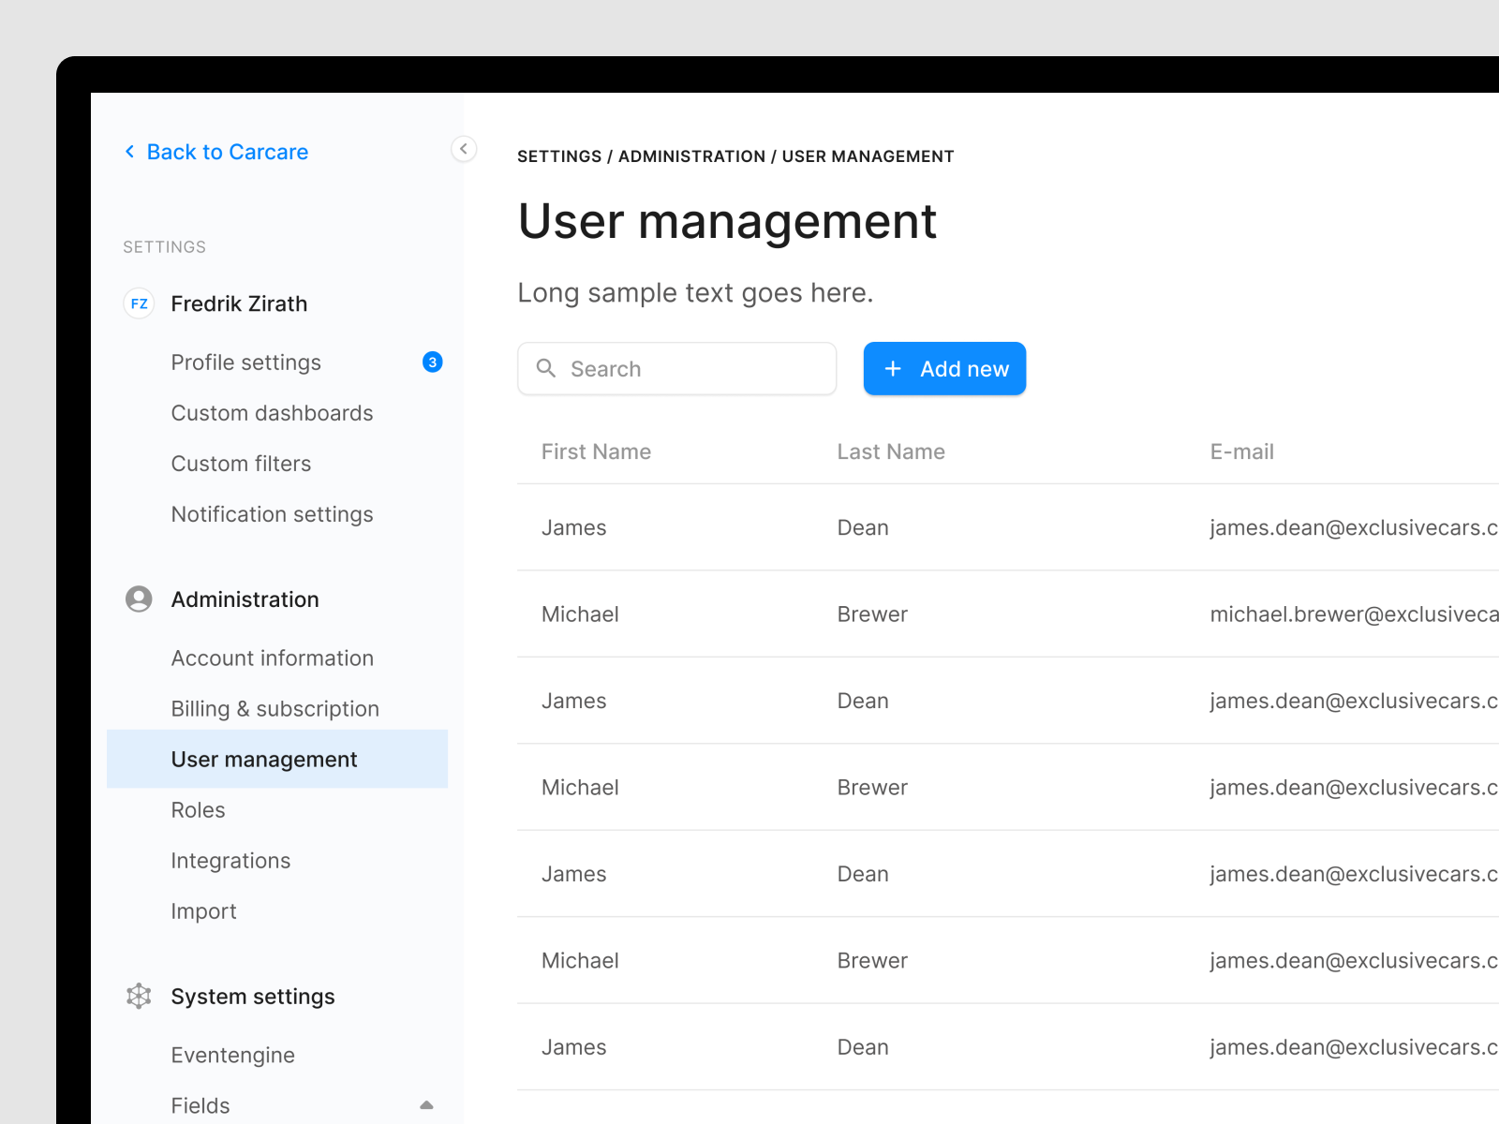Click the FZ avatar icon beside Fredrik Zirath
This screenshot has width=1499, height=1124.
coord(138,303)
